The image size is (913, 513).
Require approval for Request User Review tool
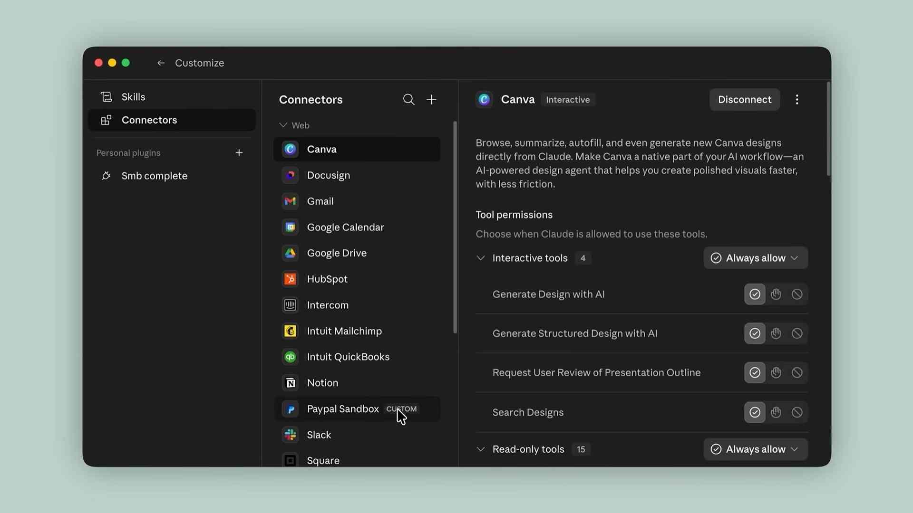(776, 372)
